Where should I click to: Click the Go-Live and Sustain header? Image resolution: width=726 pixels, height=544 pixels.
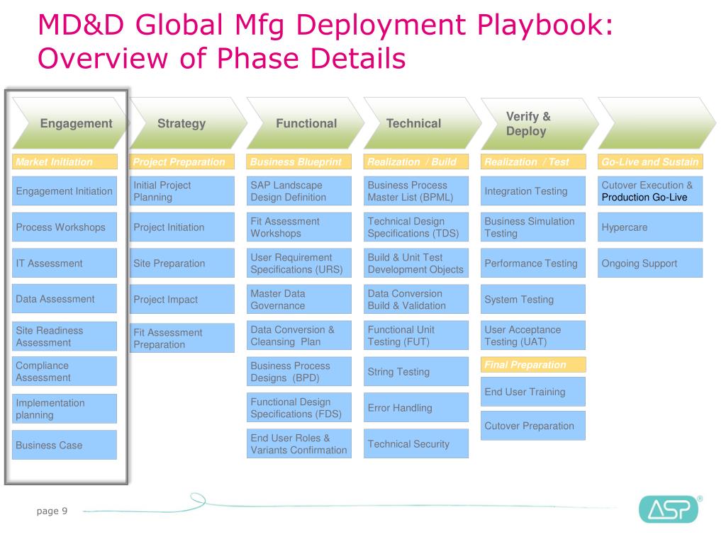(x=650, y=161)
